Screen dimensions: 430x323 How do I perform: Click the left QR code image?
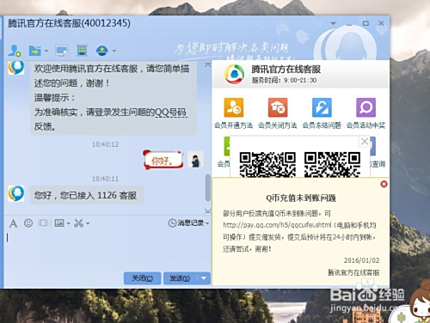coord(267,165)
